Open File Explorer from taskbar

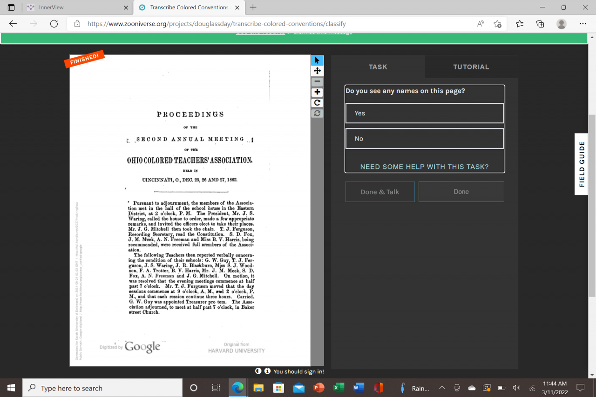click(x=258, y=388)
